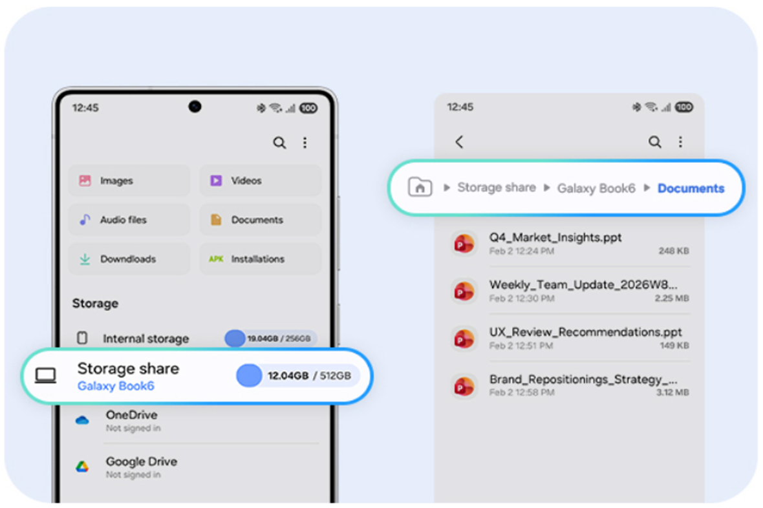Tap the Storage share laptop icon
This screenshot has height=508, width=763.
coord(46,376)
